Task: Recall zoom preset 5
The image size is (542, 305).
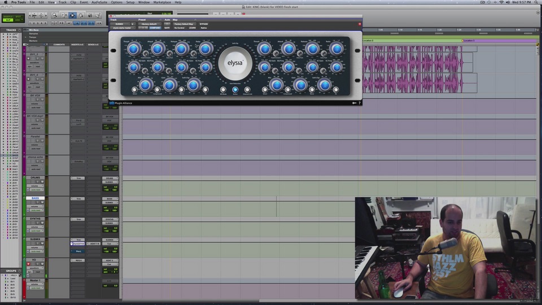Action: [x=46, y=23]
